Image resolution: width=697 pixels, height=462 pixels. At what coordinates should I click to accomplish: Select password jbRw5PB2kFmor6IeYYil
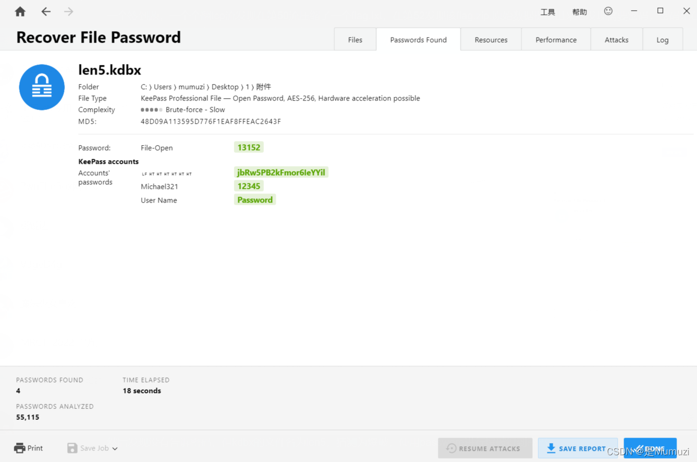281,172
